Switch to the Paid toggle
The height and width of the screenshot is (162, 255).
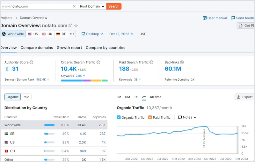(x=26, y=97)
